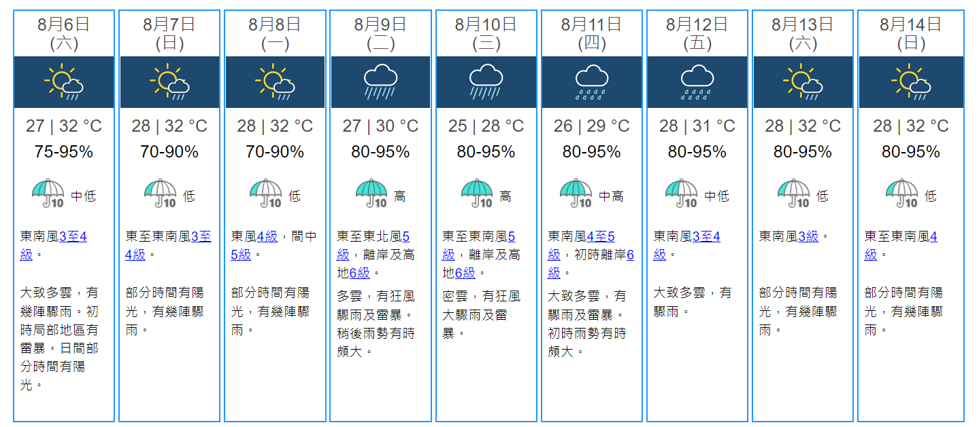Click the 6級 wind link in 8月10日 forecast

click(x=465, y=273)
